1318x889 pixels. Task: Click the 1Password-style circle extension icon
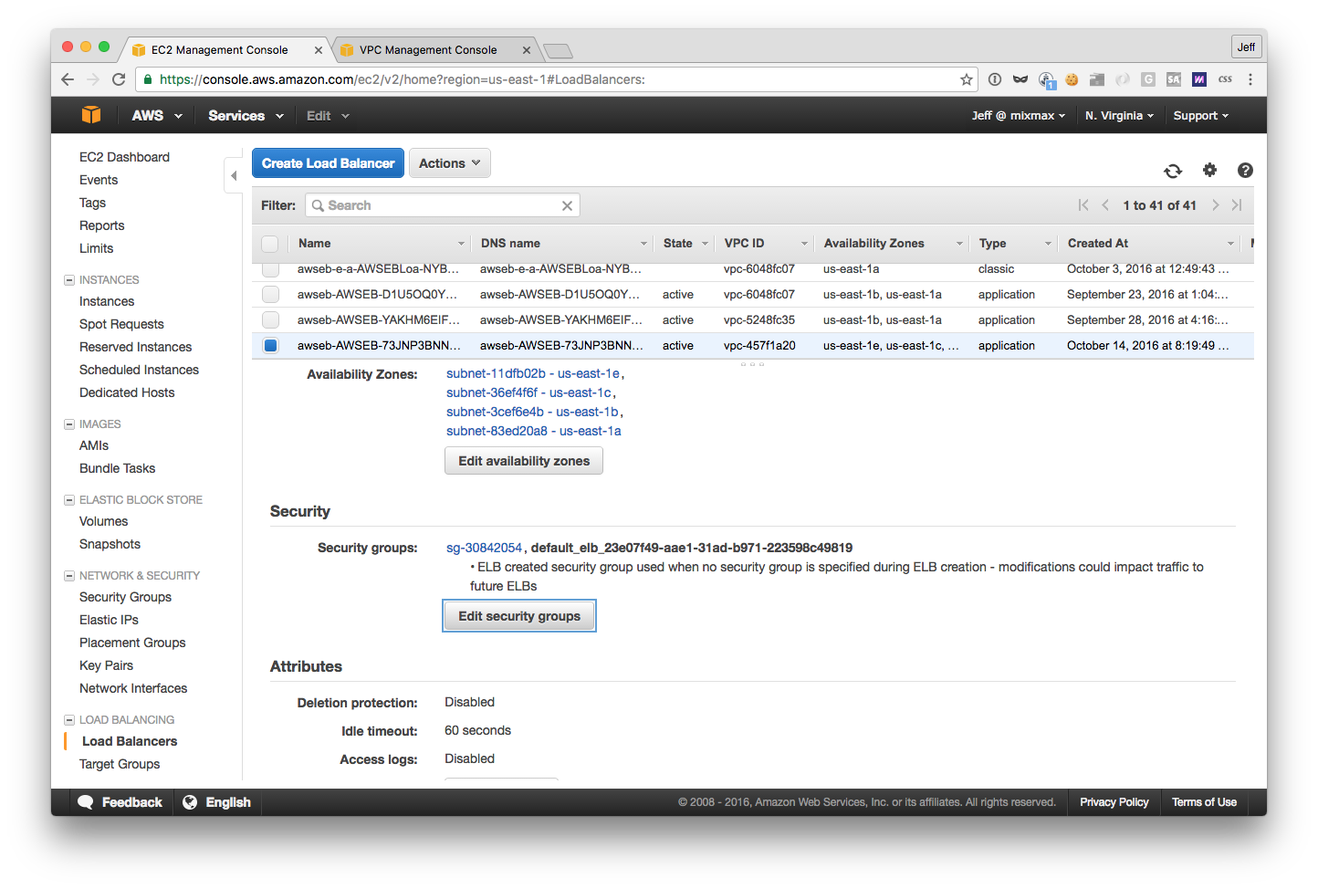pos(995,79)
